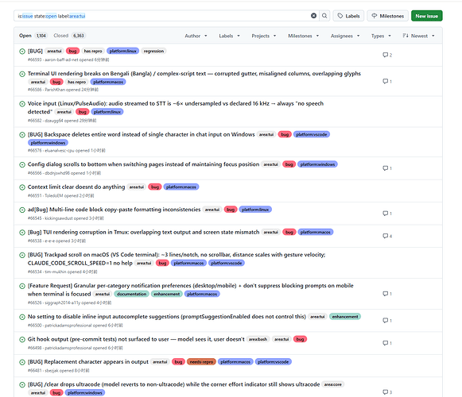
Task: Open the Projects filter dropdown
Action: point(264,36)
